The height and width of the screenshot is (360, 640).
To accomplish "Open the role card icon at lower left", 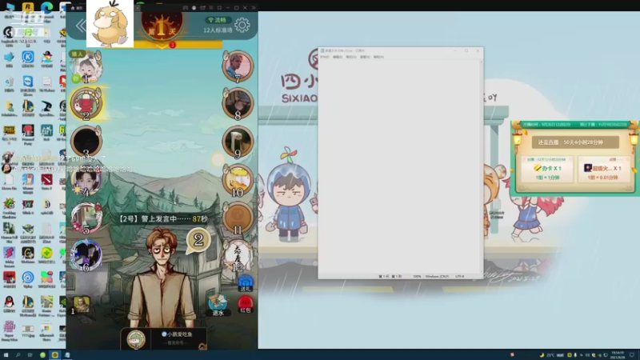I will [82, 305].
